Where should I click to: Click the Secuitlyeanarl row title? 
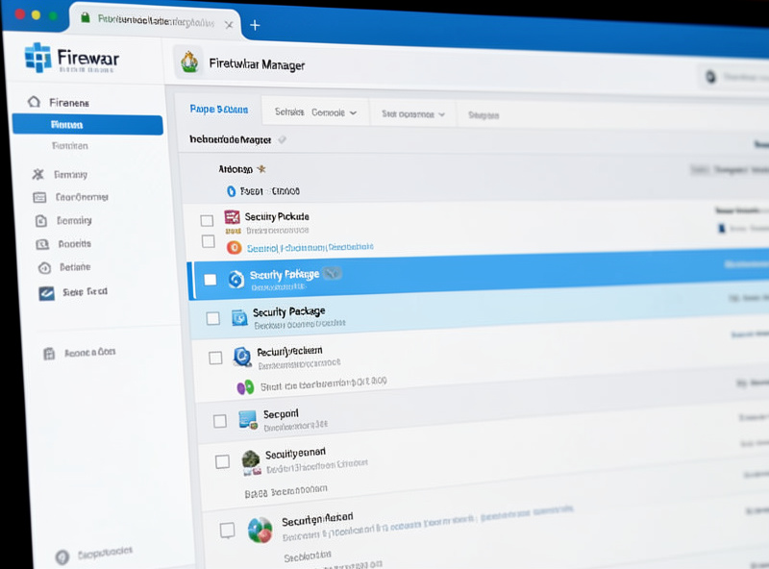pos(295,454)
